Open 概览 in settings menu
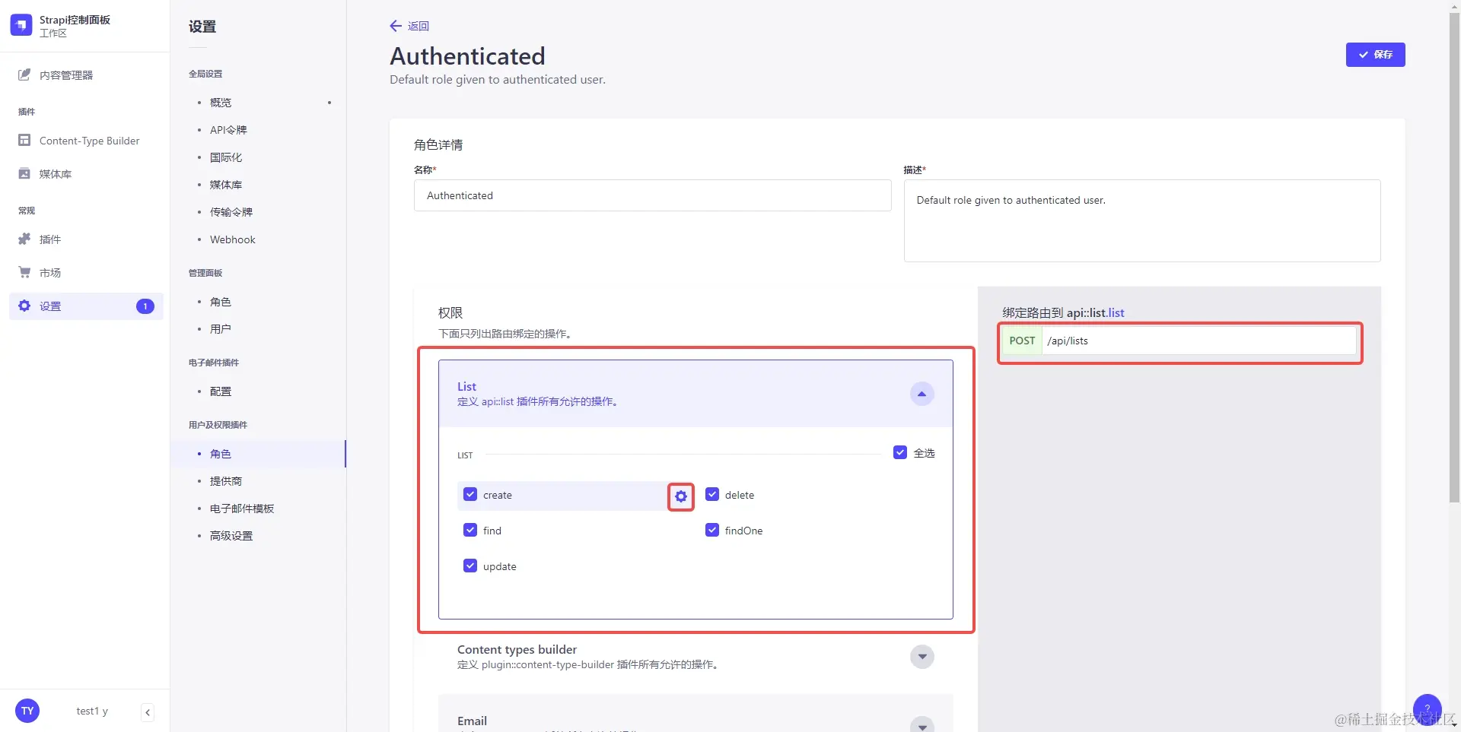Viewport: 1461px width, 732px height. tap(221, 103)
